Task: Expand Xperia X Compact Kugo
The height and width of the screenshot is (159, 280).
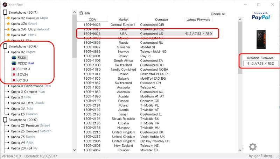Action: [8, 92]
